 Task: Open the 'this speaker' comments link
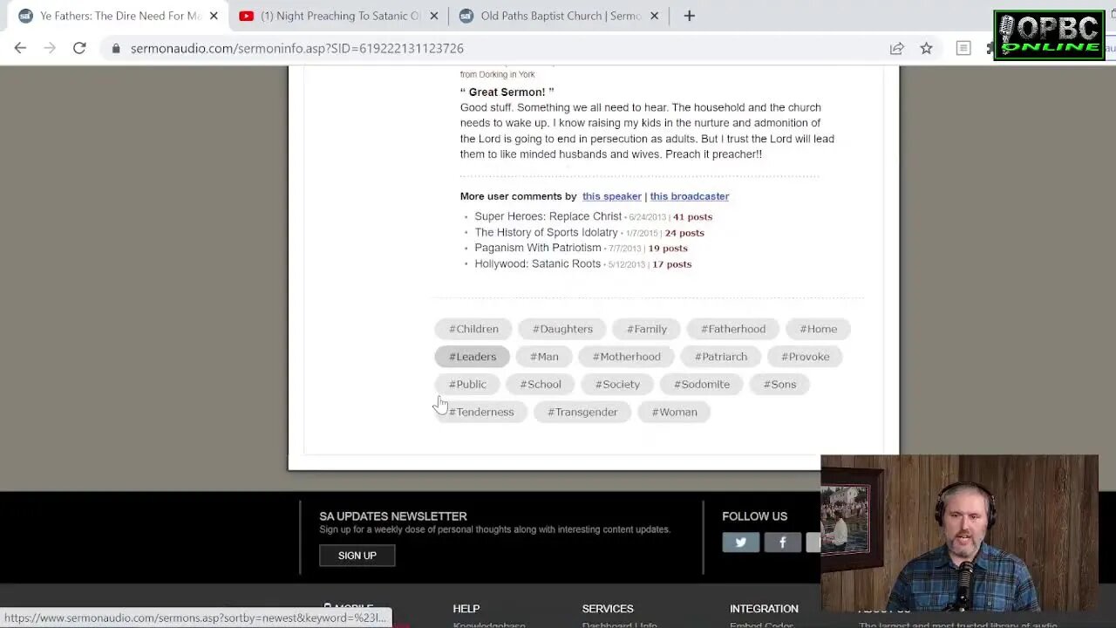(611, 196)
